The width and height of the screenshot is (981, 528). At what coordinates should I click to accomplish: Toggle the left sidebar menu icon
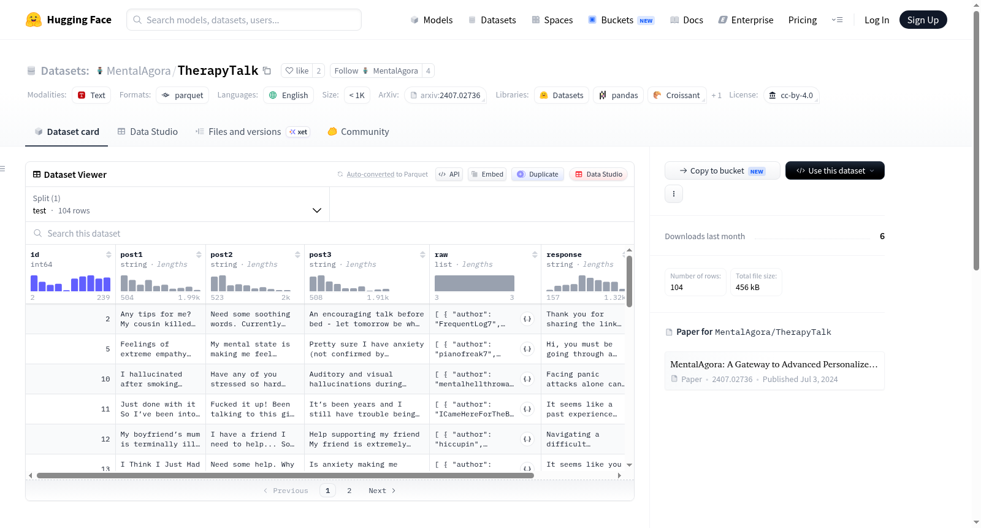[2, 169]
